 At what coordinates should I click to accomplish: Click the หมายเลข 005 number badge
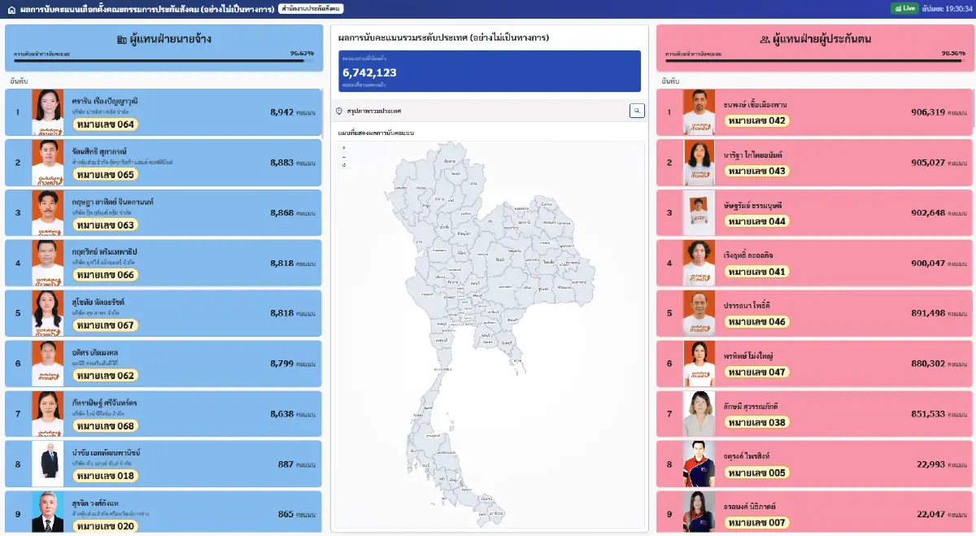[x=756, y=473]
